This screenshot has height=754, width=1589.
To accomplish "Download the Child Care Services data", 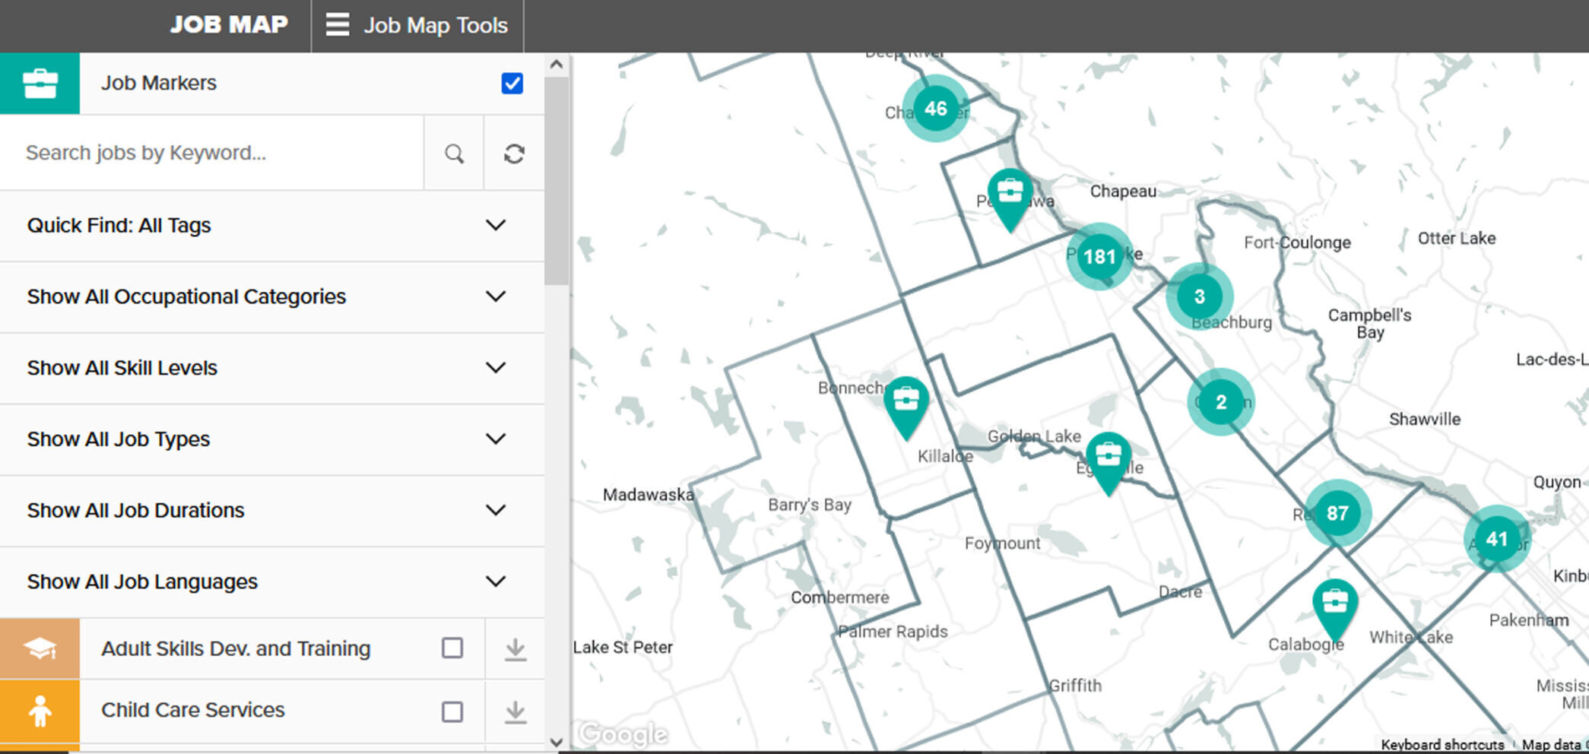I will pos(515,711).
